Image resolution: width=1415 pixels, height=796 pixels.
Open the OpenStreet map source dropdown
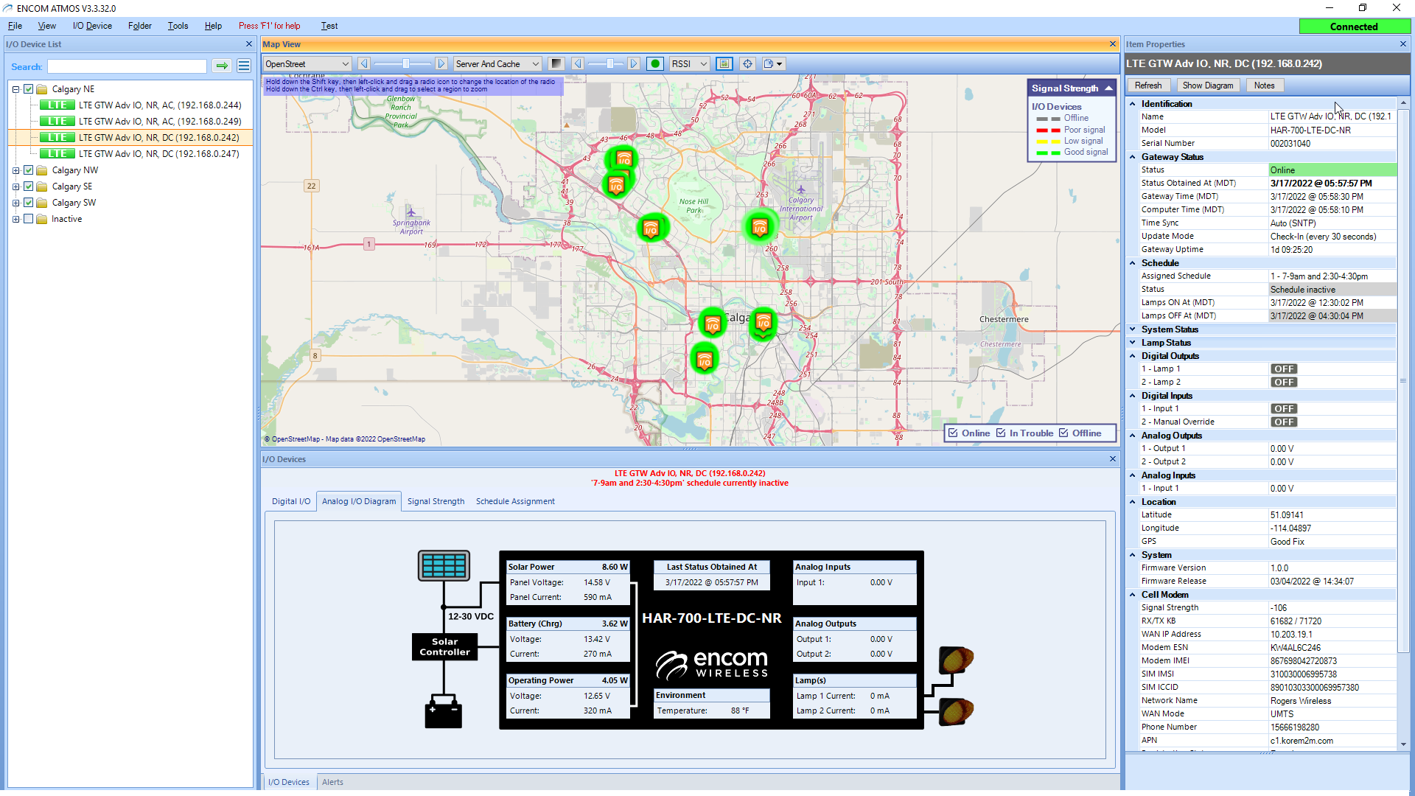305,63
